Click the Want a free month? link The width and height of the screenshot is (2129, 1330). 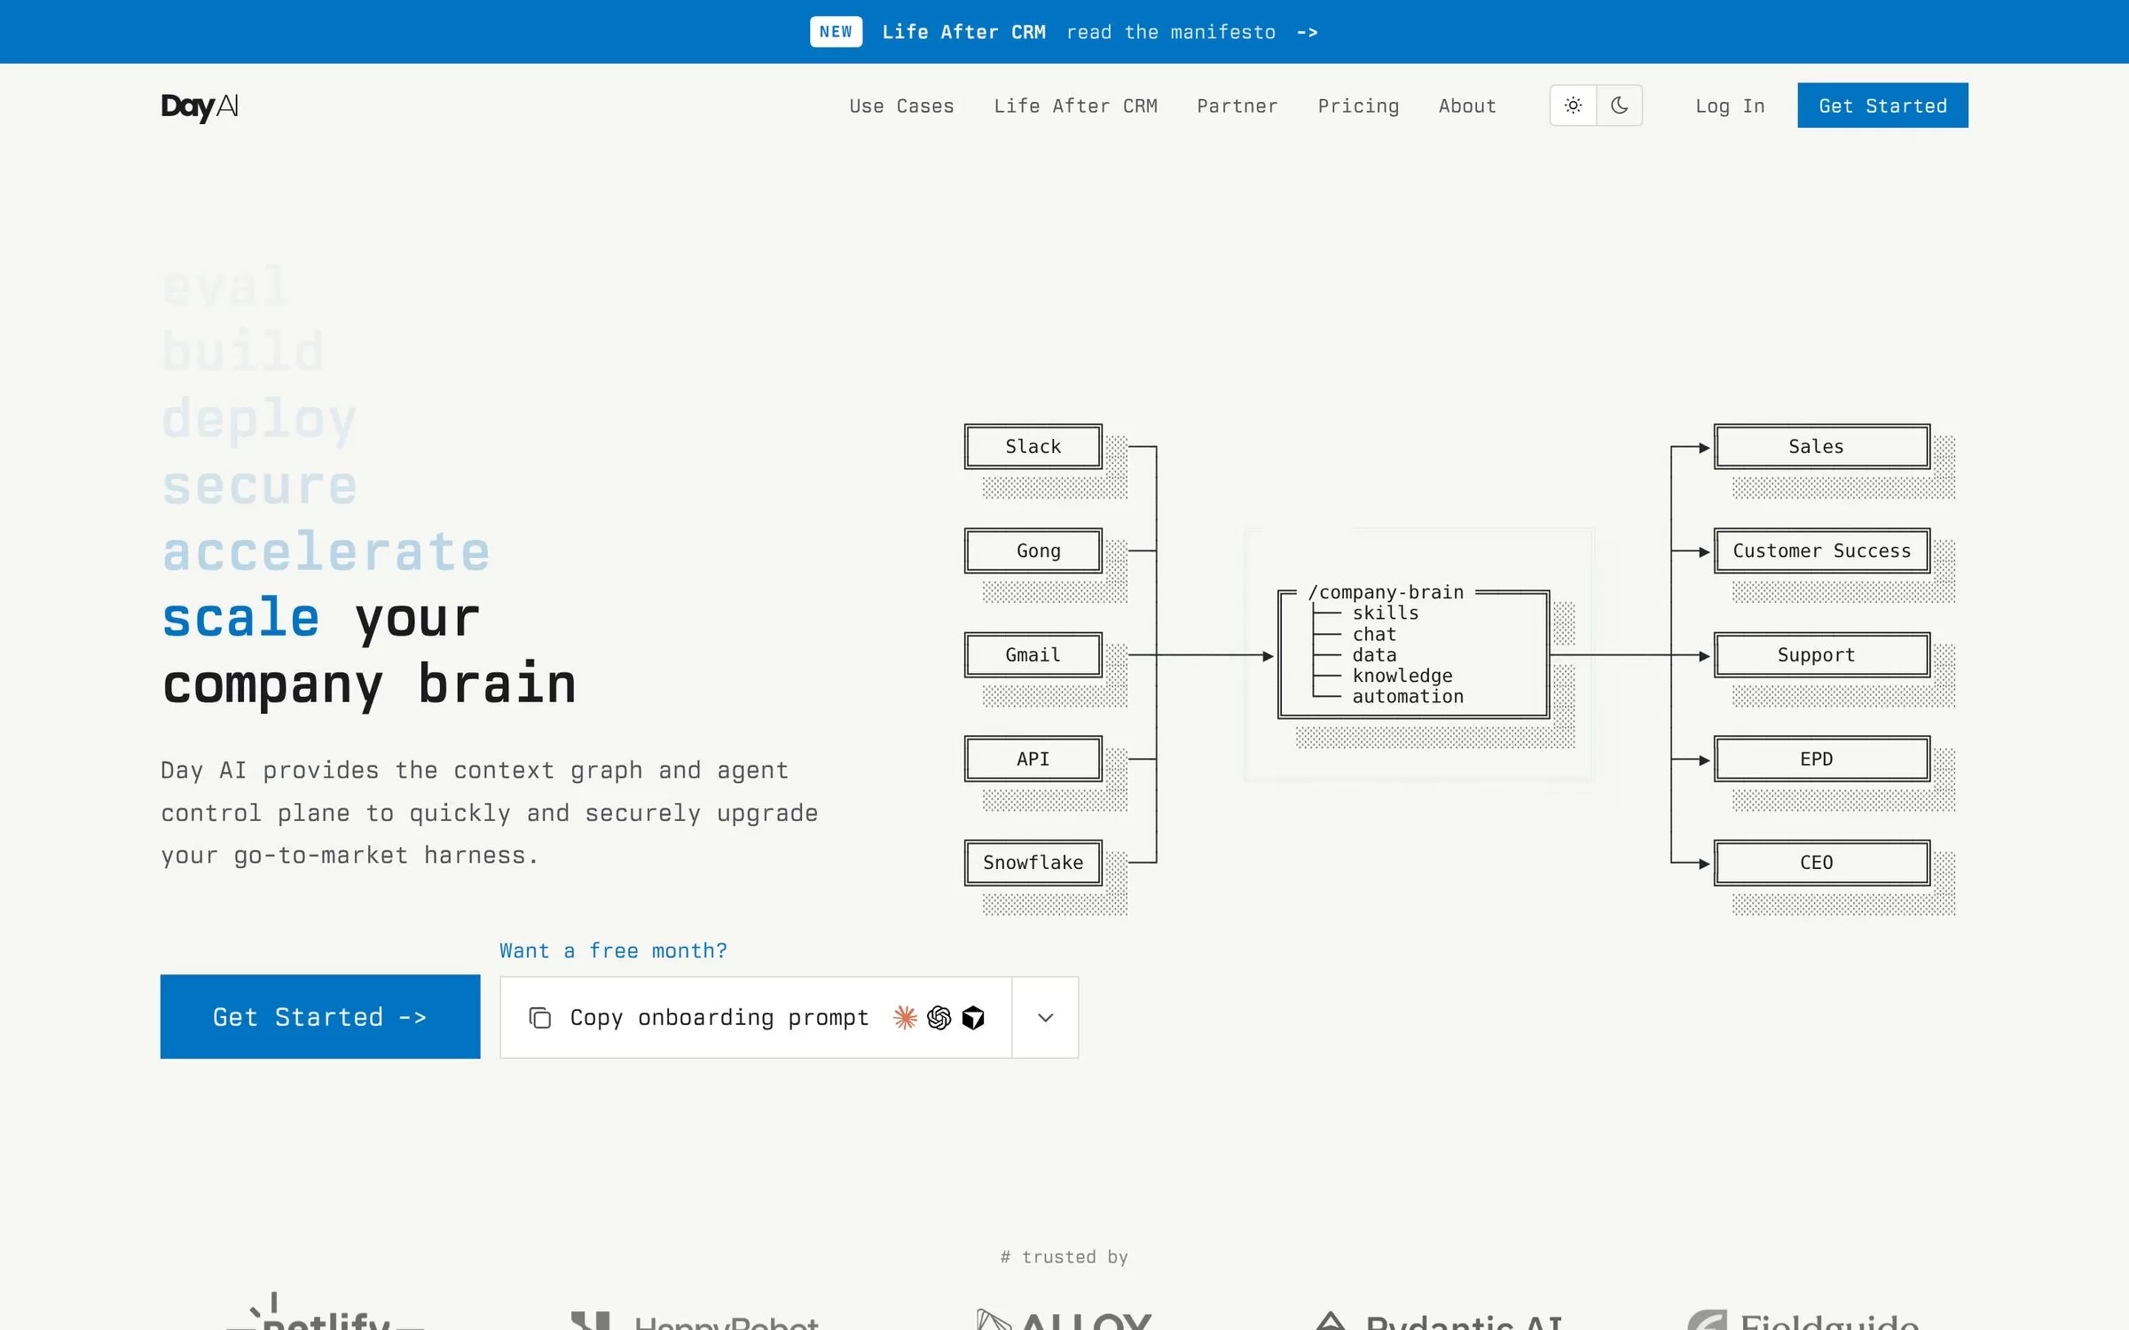tap(613, 951)
